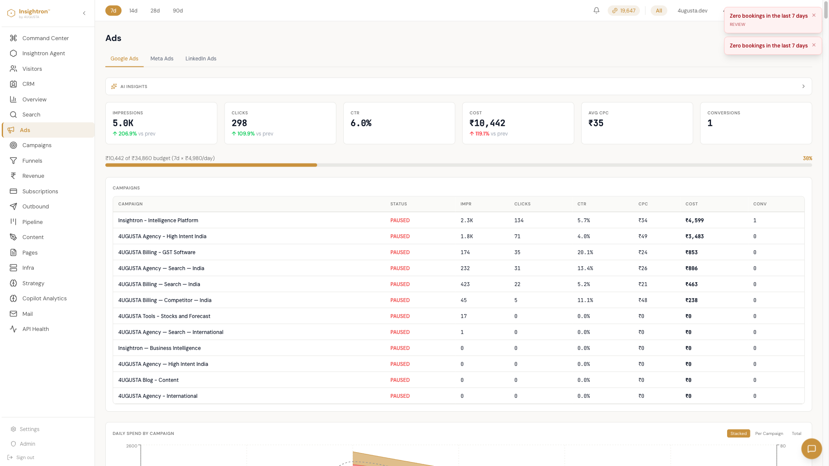Open the floating chat bubble icon

pyautogui.click(x=811, y=449)
